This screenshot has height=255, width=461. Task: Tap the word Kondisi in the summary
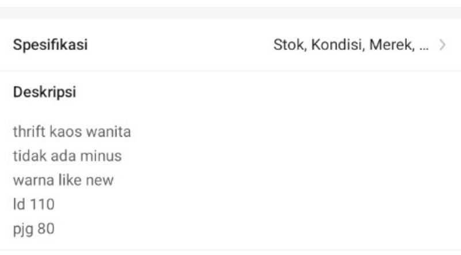coord(338,45)
